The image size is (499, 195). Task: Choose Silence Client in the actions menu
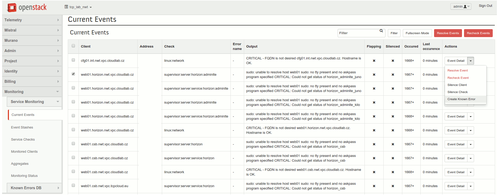[457, 85]
